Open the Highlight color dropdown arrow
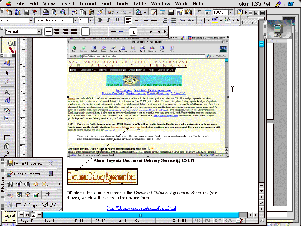The image size is (301, 226). (221, 20)
